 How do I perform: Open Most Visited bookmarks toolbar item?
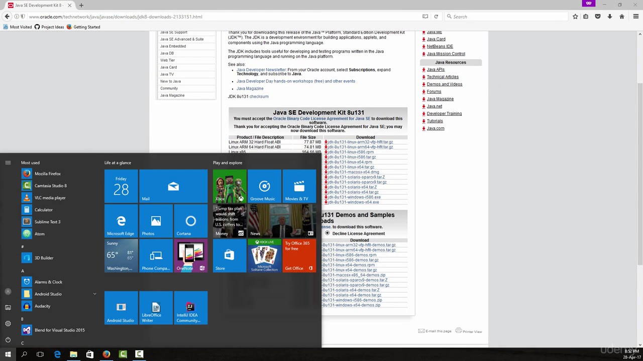coord(18,27)
